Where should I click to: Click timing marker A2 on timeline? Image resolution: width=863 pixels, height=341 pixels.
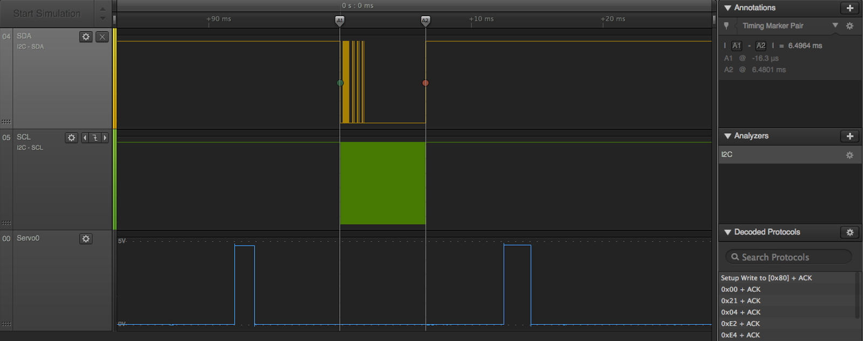pos(425,21)
